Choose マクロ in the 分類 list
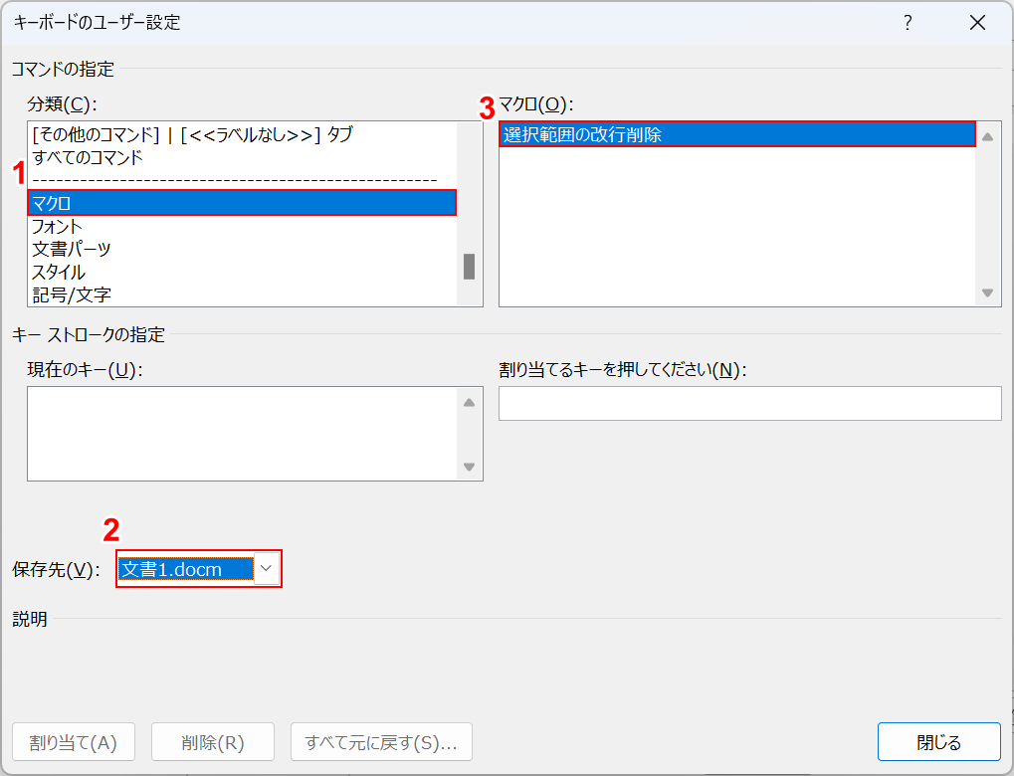This screenshot has width=1014, height=776. (241, 203)
